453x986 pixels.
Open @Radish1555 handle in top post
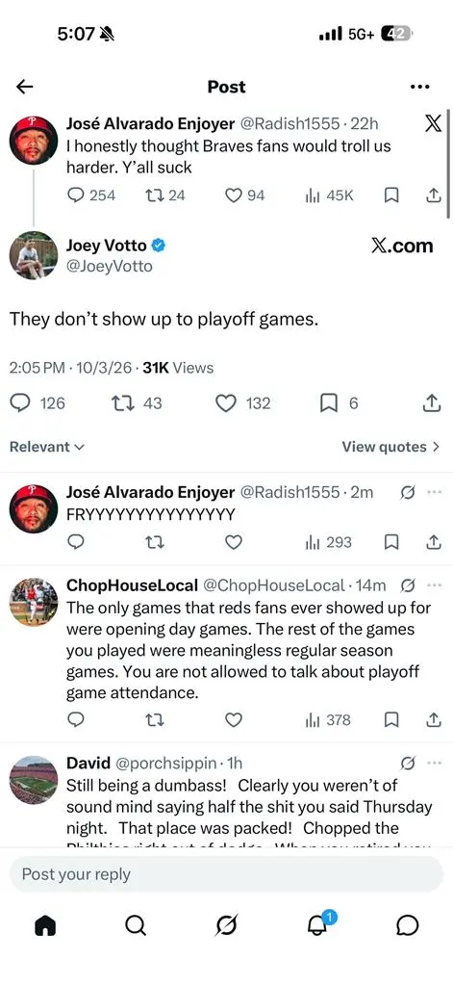pyautogui.click(x=290, y=124)
